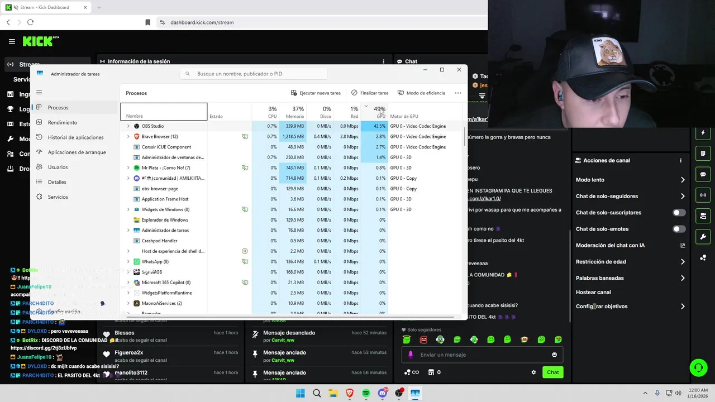Image resolution: width=715 pixels, height=402 pixels.
Task: Click the Kick chat message input
Action: (482, 355)
